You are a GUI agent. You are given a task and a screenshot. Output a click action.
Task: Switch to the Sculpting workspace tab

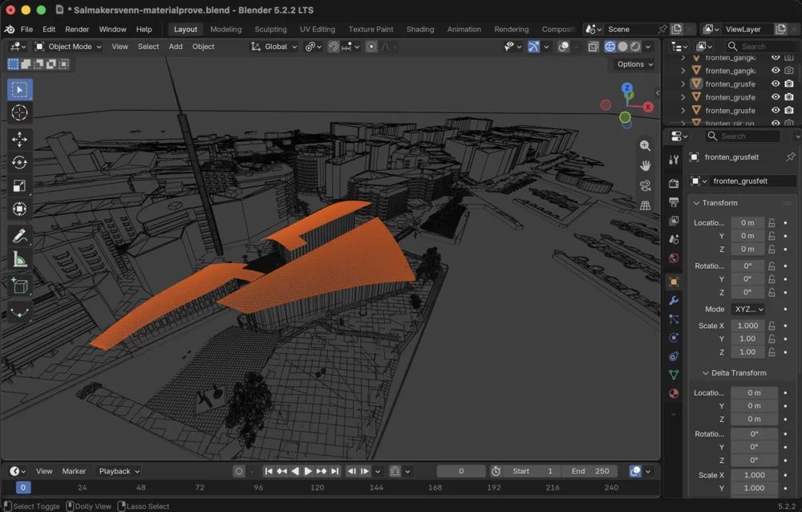pyautogui.click(x=270, y=29)
